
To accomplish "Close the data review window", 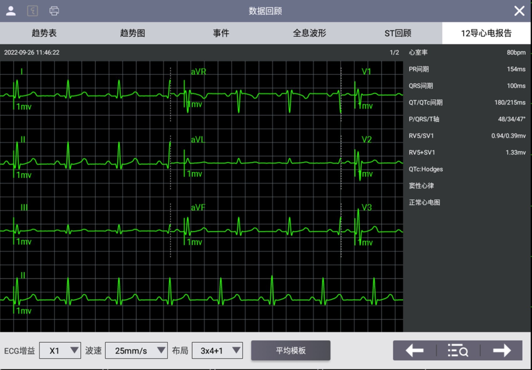I will 519,11.
